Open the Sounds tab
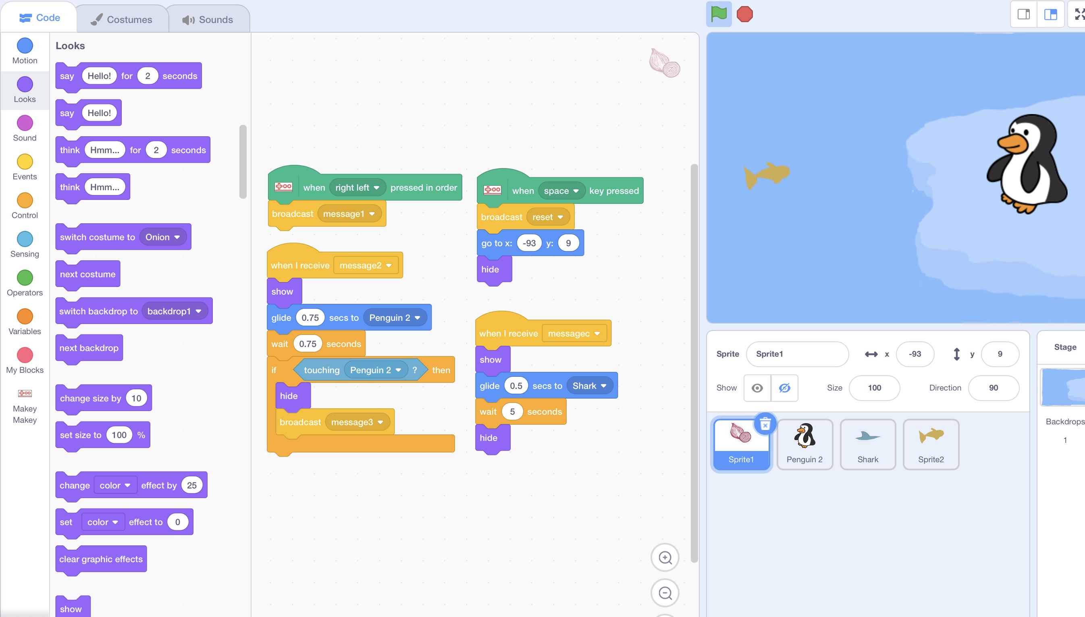Screen dimensions: 1085x617 (208, 19)
